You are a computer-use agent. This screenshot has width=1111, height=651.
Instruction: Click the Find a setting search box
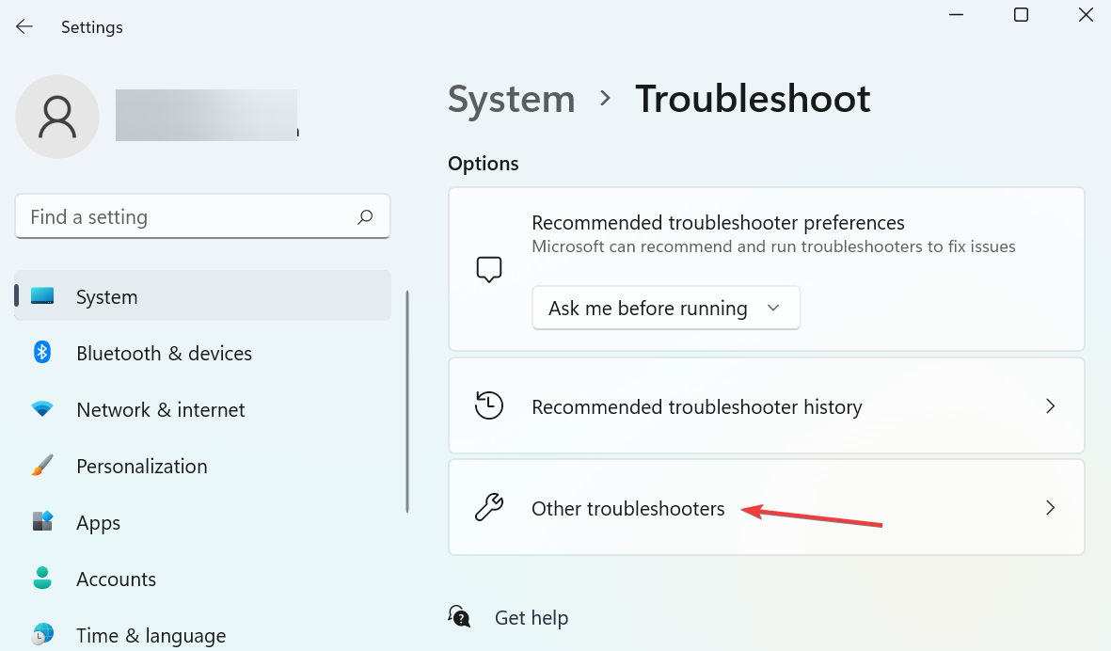point(188,217)
